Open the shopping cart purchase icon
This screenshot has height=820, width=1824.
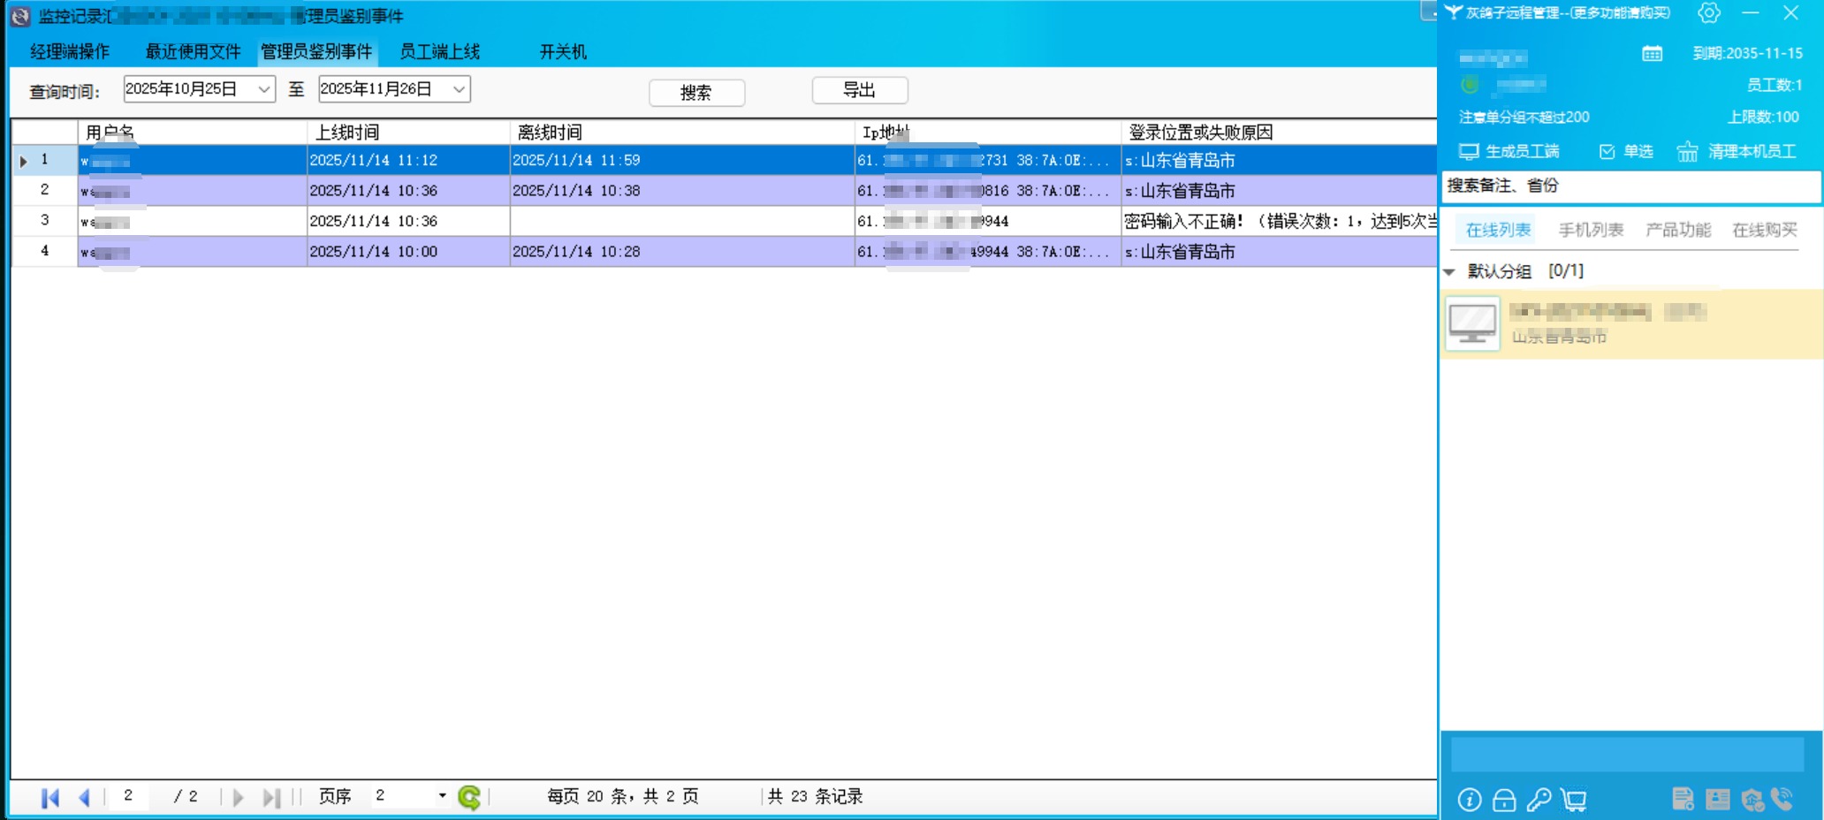1574,800
